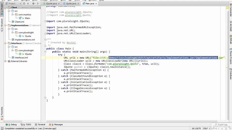
Task: Close the IQuote.java tab
Action: pyautogui.click(x=59, y=4)
